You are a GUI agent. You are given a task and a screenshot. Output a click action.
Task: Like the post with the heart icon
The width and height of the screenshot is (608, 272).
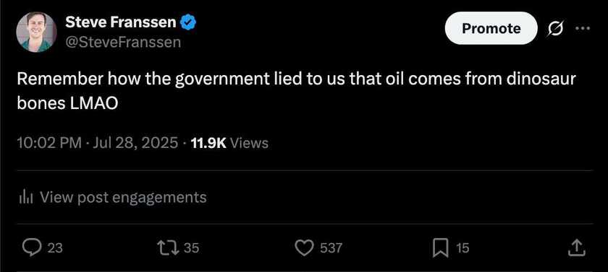[305, 247]
